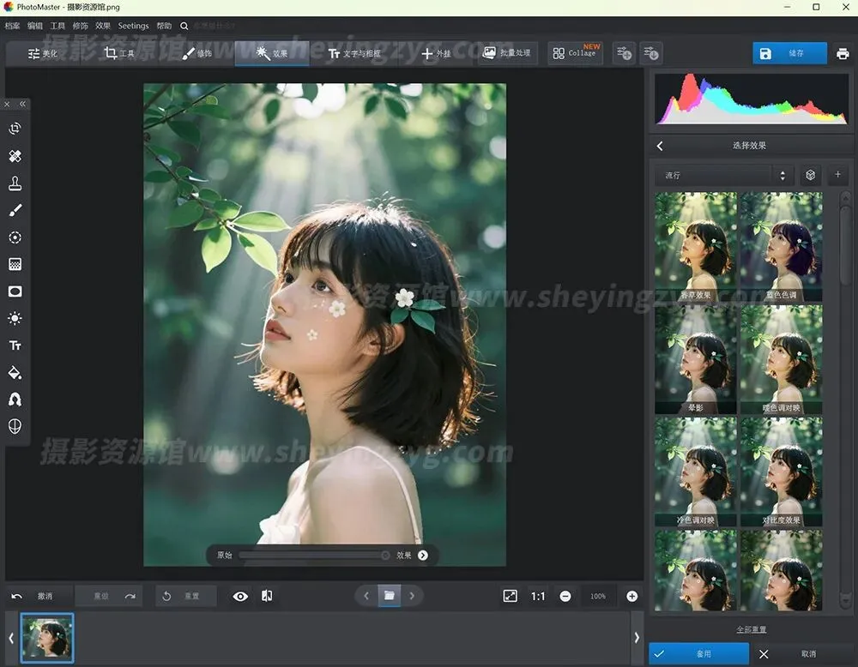Open the print icon beside save

tap(843, 53)
